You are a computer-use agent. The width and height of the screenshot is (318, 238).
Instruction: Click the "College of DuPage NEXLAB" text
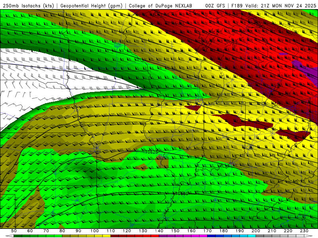[160, 6]
